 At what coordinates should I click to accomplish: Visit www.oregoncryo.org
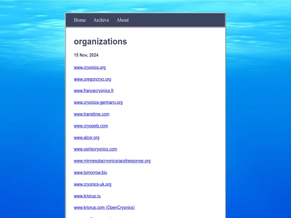[x=93, y=79]
